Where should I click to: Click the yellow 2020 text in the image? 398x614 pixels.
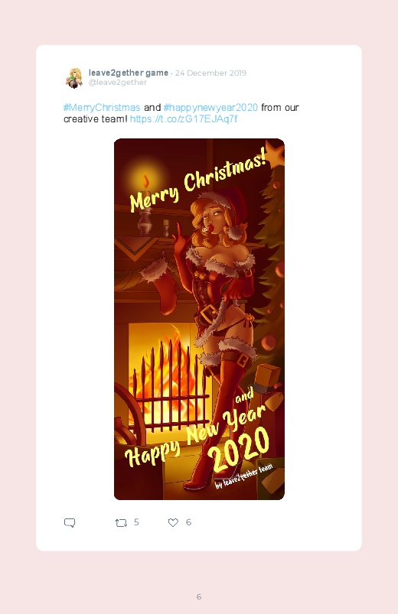click(x=238, y=450)
